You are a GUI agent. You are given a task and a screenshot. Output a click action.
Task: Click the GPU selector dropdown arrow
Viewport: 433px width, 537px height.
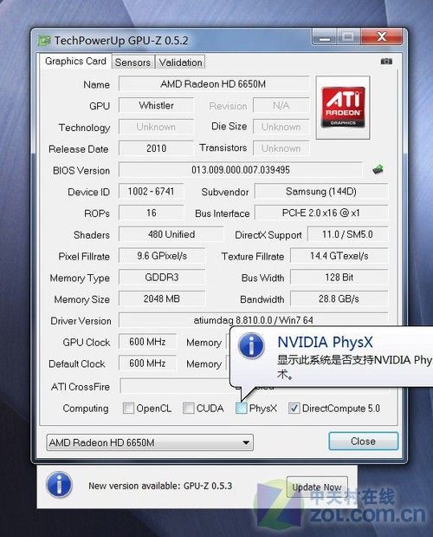(x=246, y=442)
